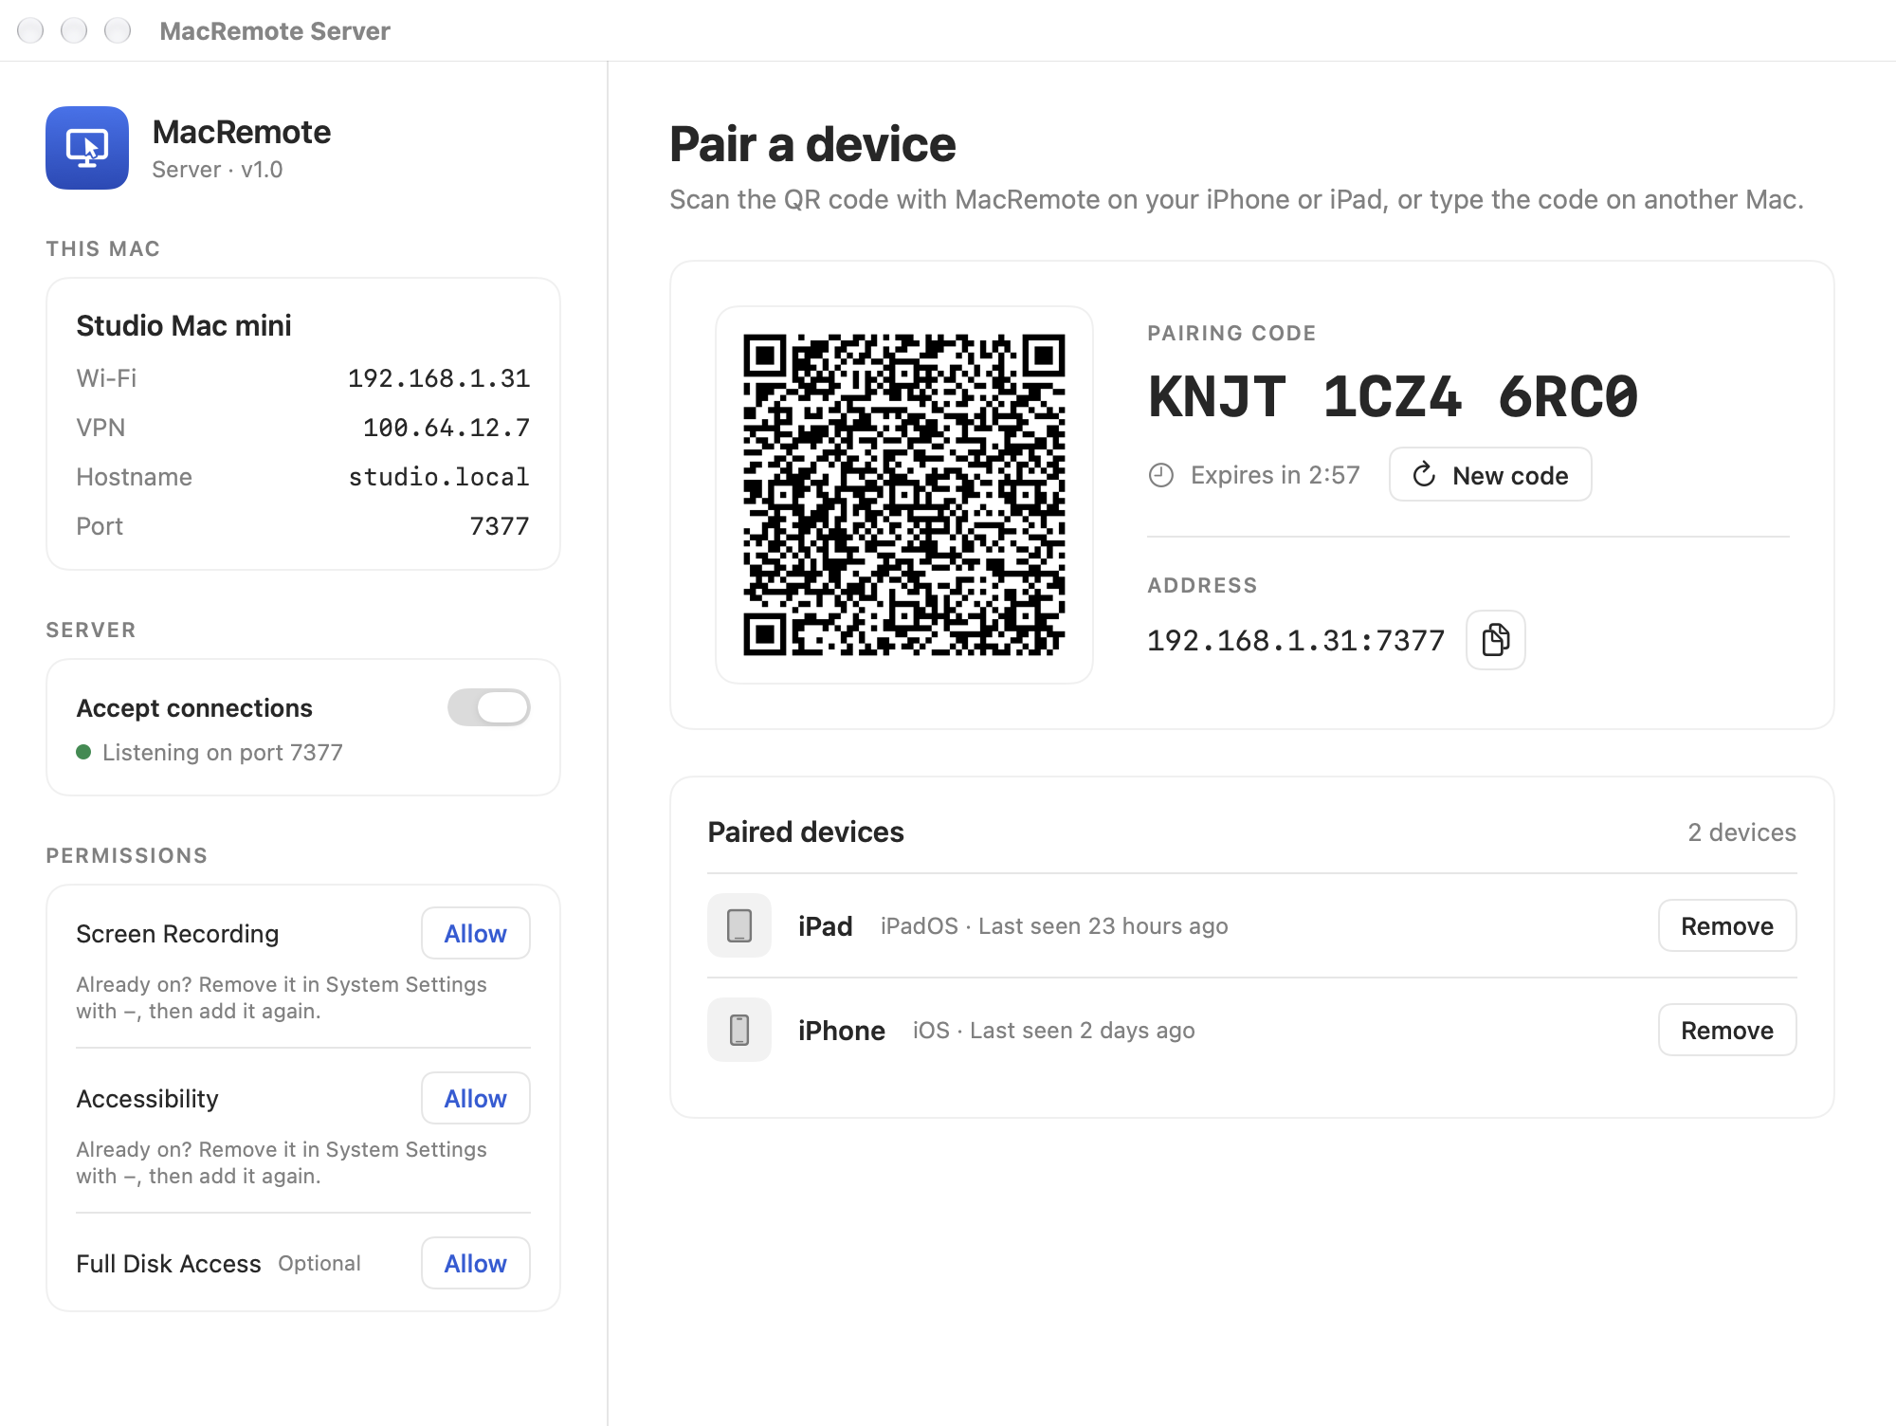This screenshot has height=1426, width=1896.
Task: Generate a New code
Action: click(x=1490, y=475)
